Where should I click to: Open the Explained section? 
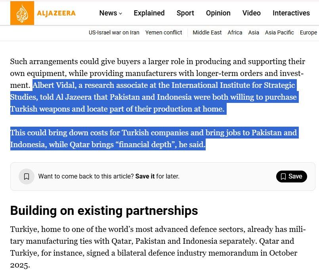[x=149, y=13]
